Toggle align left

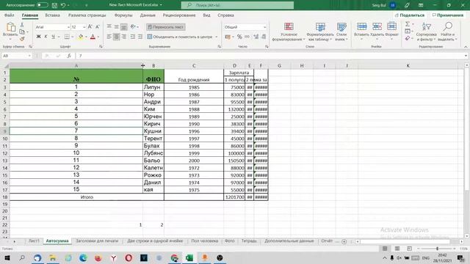109,37
